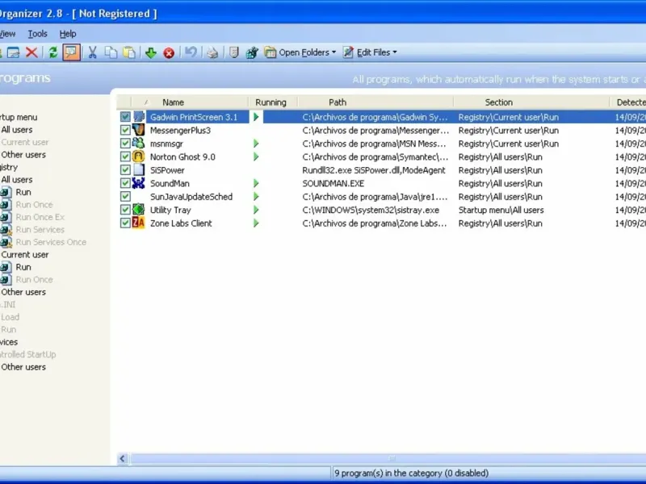Screen dimensions: 646x484
Task: Click the green refresh arrows icon
Action: [x=52, y=52]
